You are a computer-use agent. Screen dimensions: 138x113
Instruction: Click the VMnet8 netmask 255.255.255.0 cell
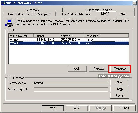[x=70, y=43]
